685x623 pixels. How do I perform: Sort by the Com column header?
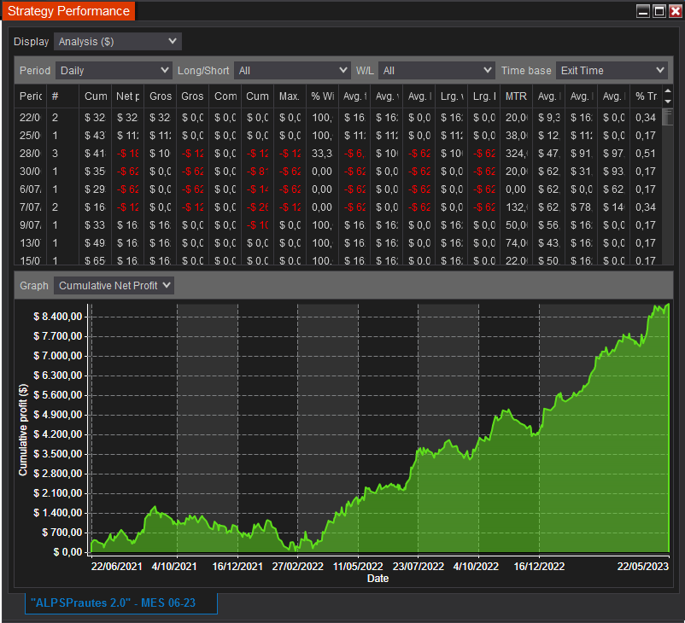pos(225,96)
